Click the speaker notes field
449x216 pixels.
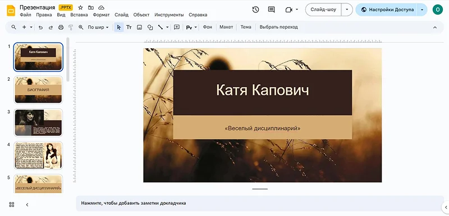click(x=260, y=203)
